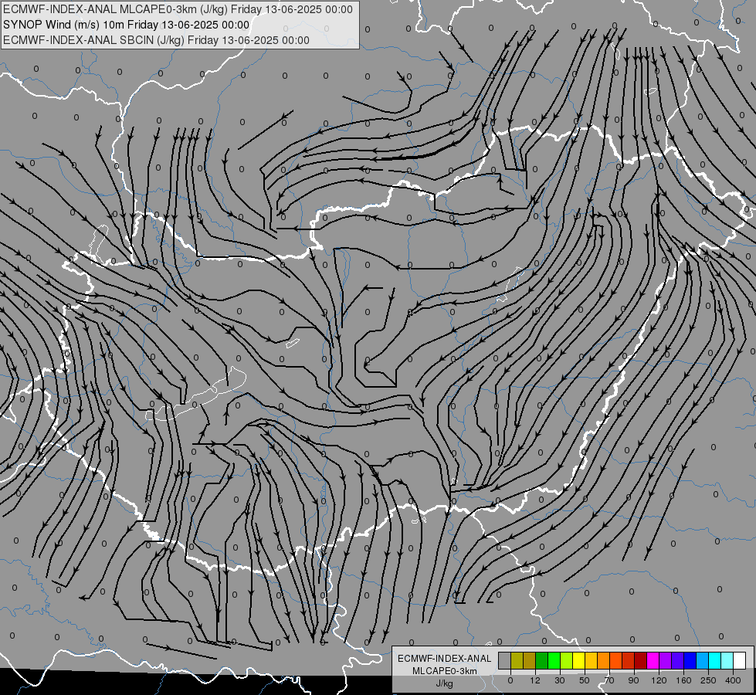Click the legend value label 90
This screenshot has height=695, width=756.
tap(633, 680)
